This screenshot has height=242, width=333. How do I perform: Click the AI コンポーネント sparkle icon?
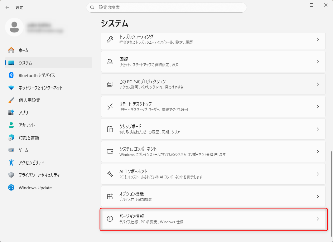point(110,174)
